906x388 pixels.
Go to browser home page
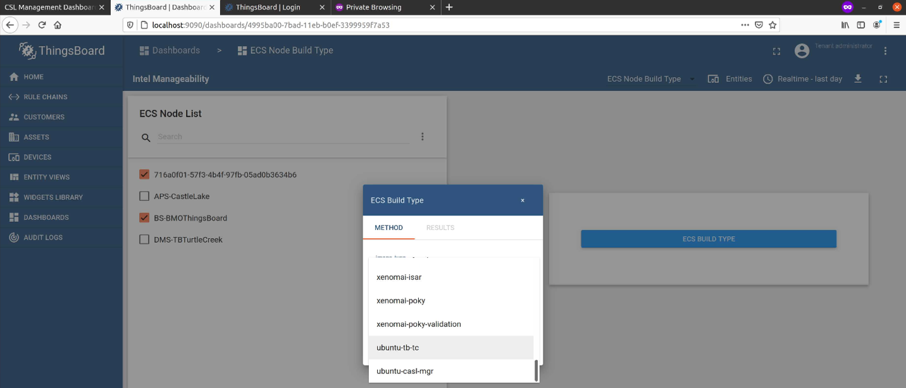58,25
